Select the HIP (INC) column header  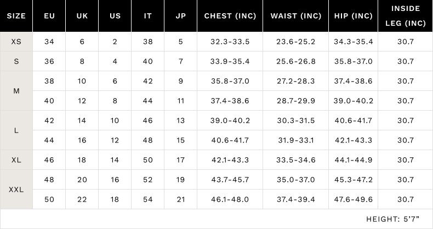[x=354, y=16]
